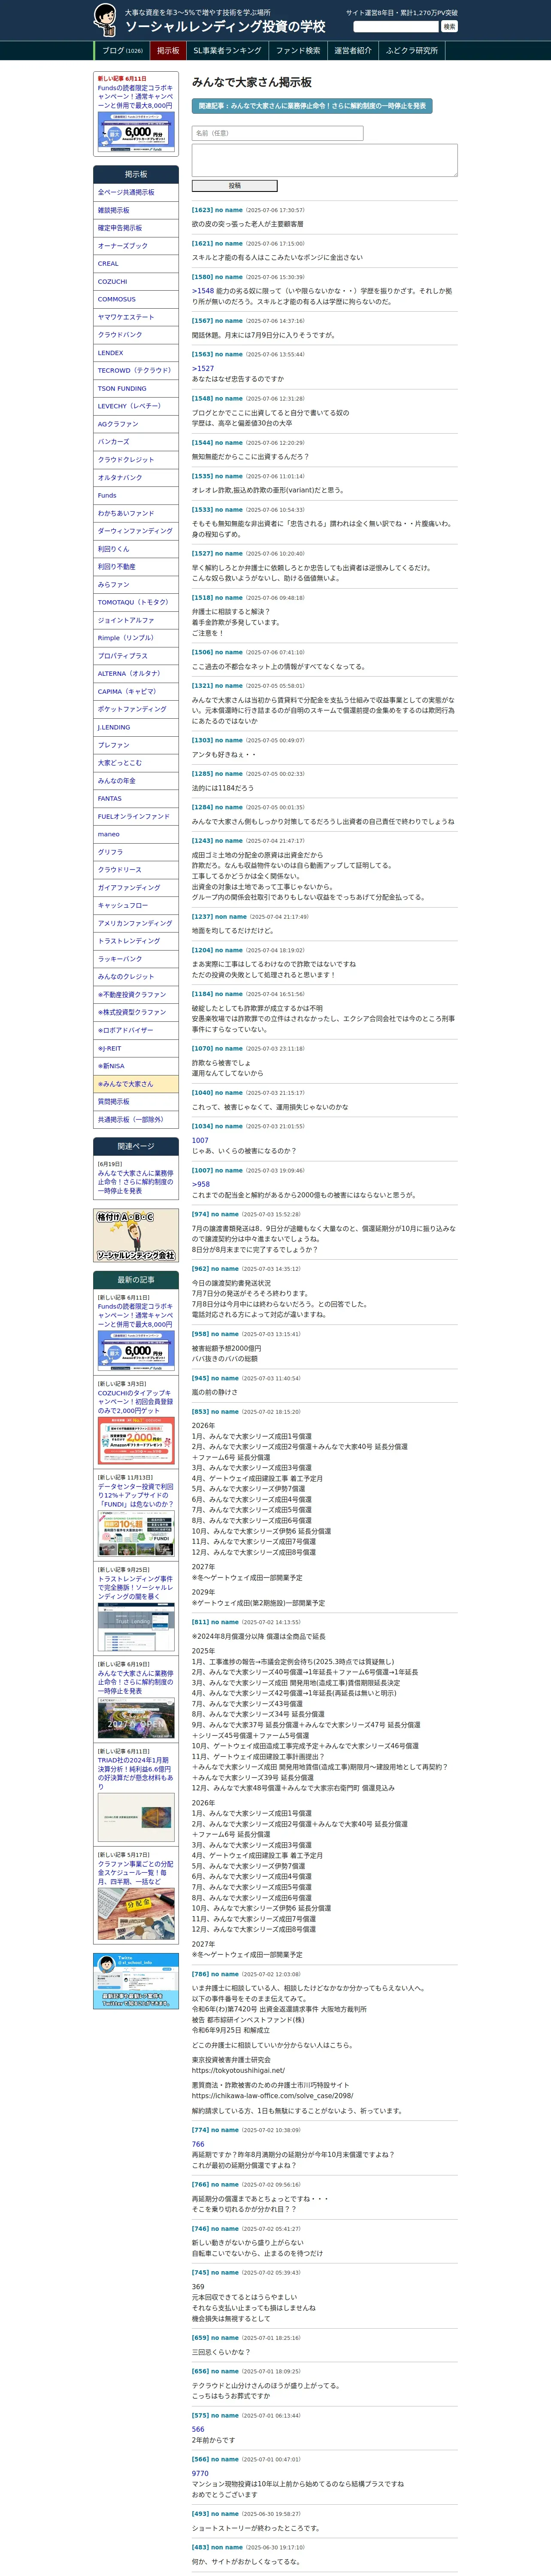Open ヤマワケエステート board

pyautogui.click(x=136, y=317)
